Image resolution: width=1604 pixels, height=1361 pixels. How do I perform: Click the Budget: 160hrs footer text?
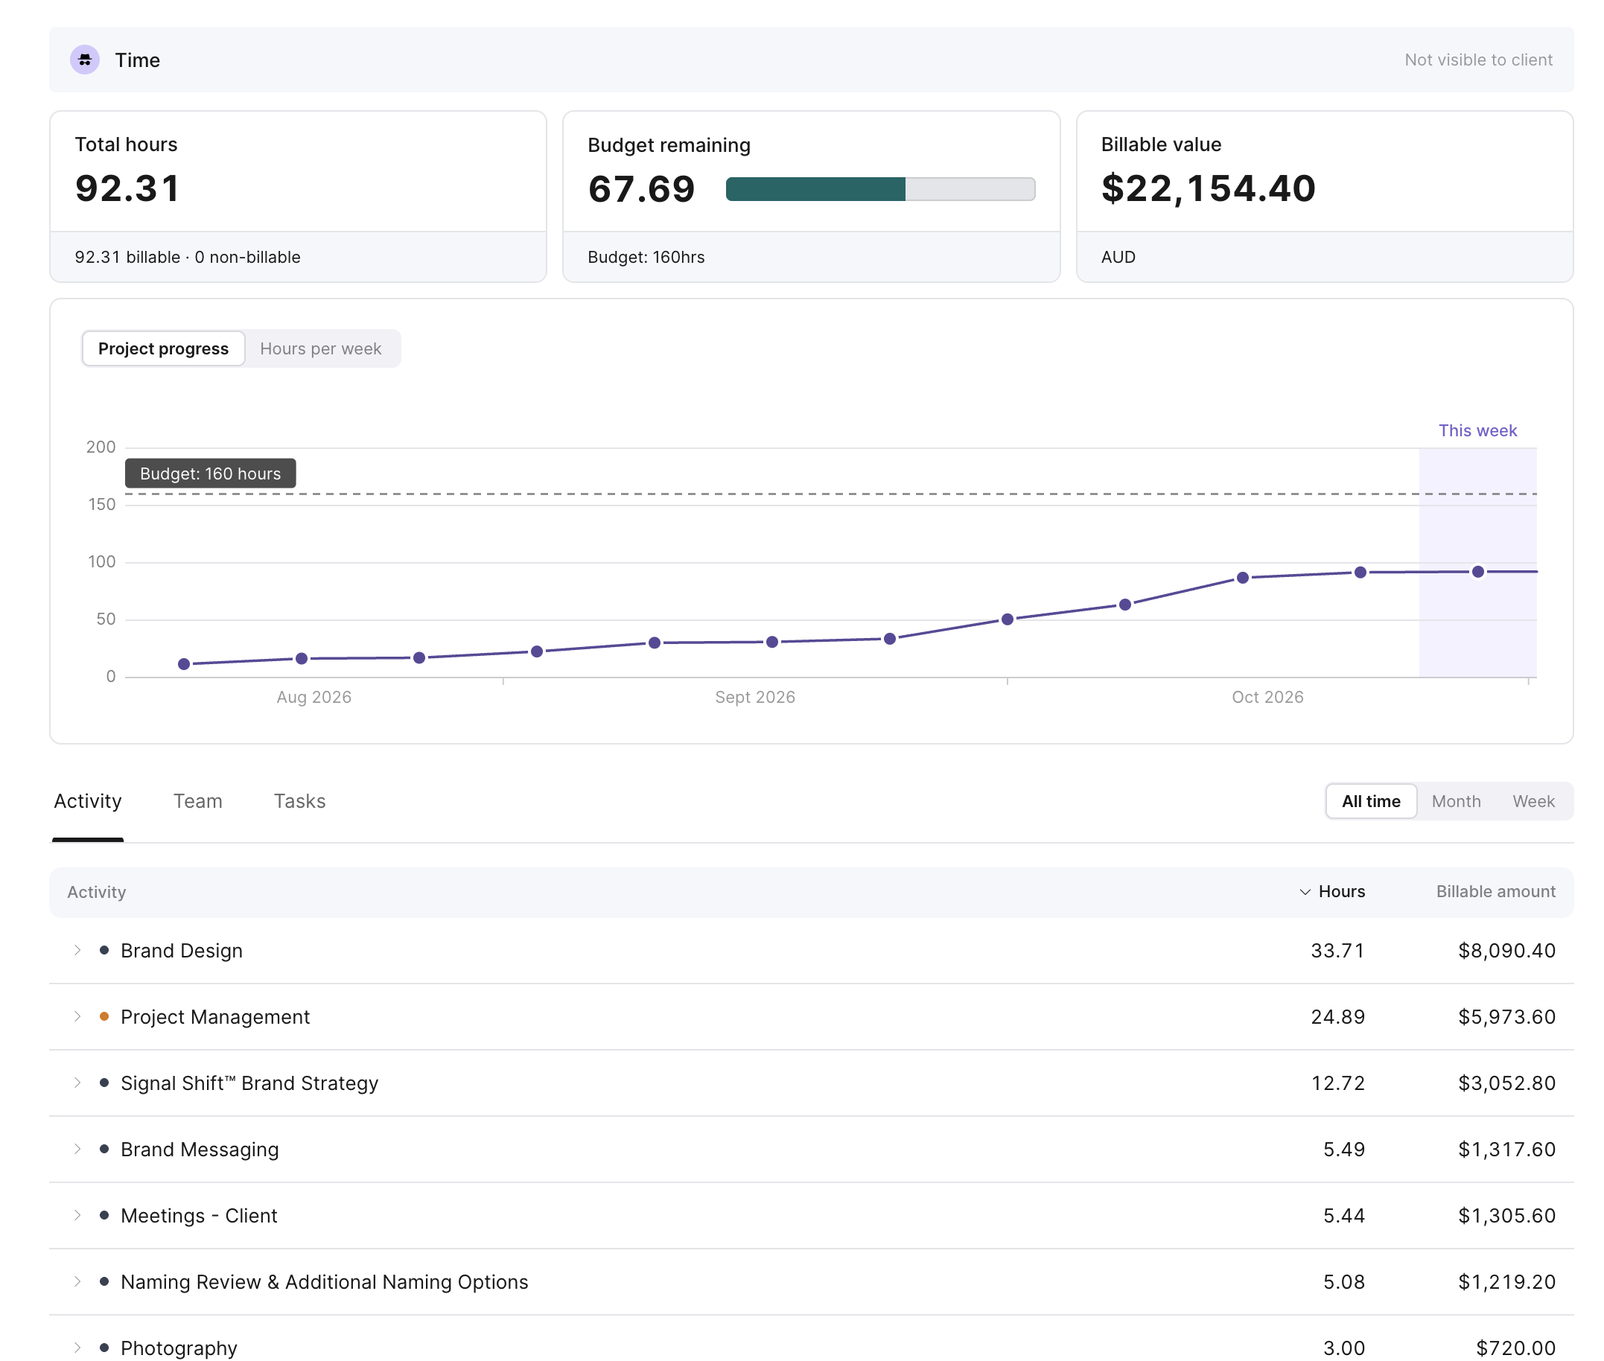point(646,257)
